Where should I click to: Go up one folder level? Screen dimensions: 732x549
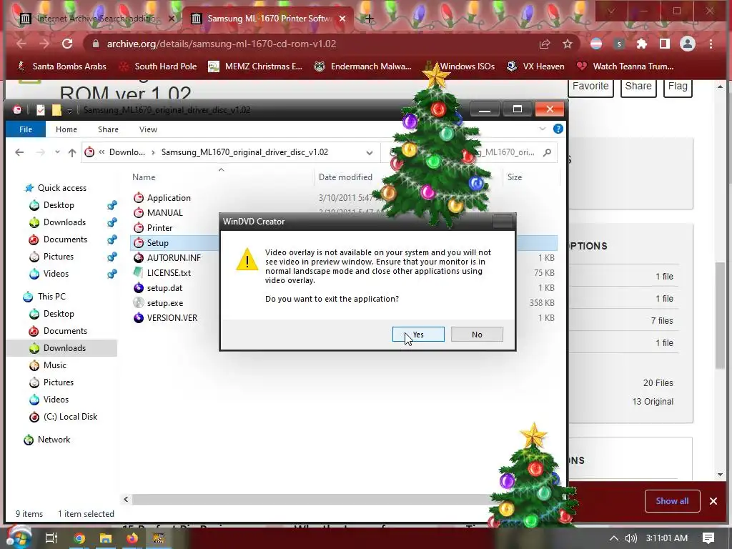[x=72, y=152]
